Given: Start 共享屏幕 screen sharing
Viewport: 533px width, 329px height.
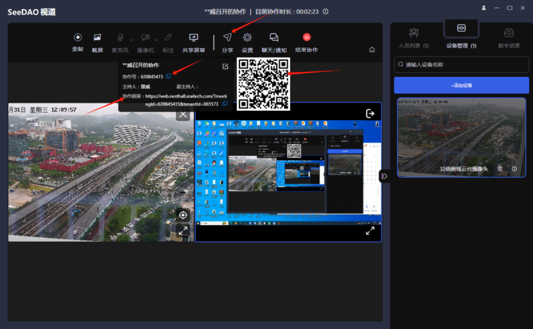Looking at the screenshot, I should coord(193,42).
